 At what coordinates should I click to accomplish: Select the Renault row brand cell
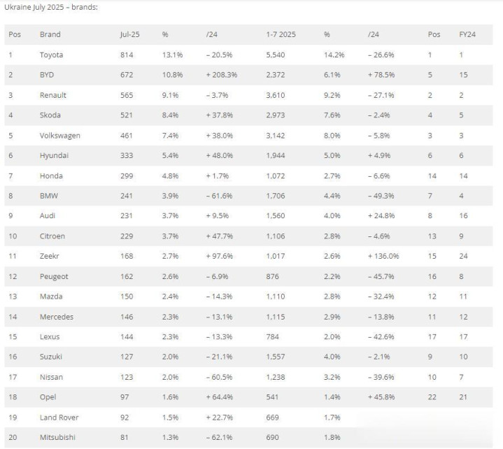coord(53,95)
